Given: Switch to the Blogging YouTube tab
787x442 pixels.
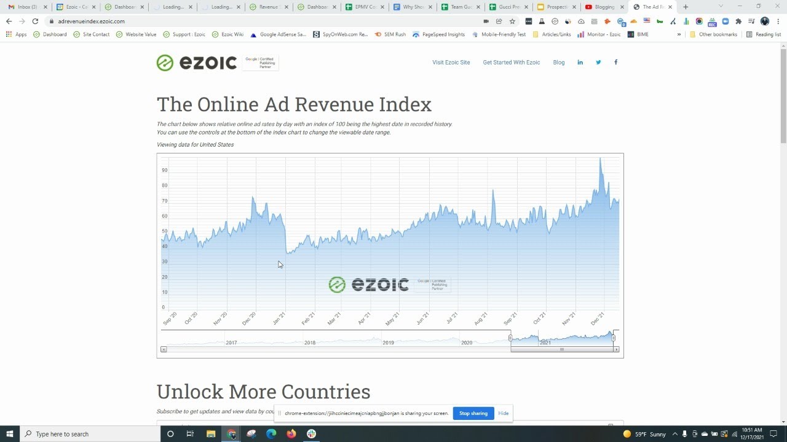Looking at the screenshot, I should click(604, 7).
